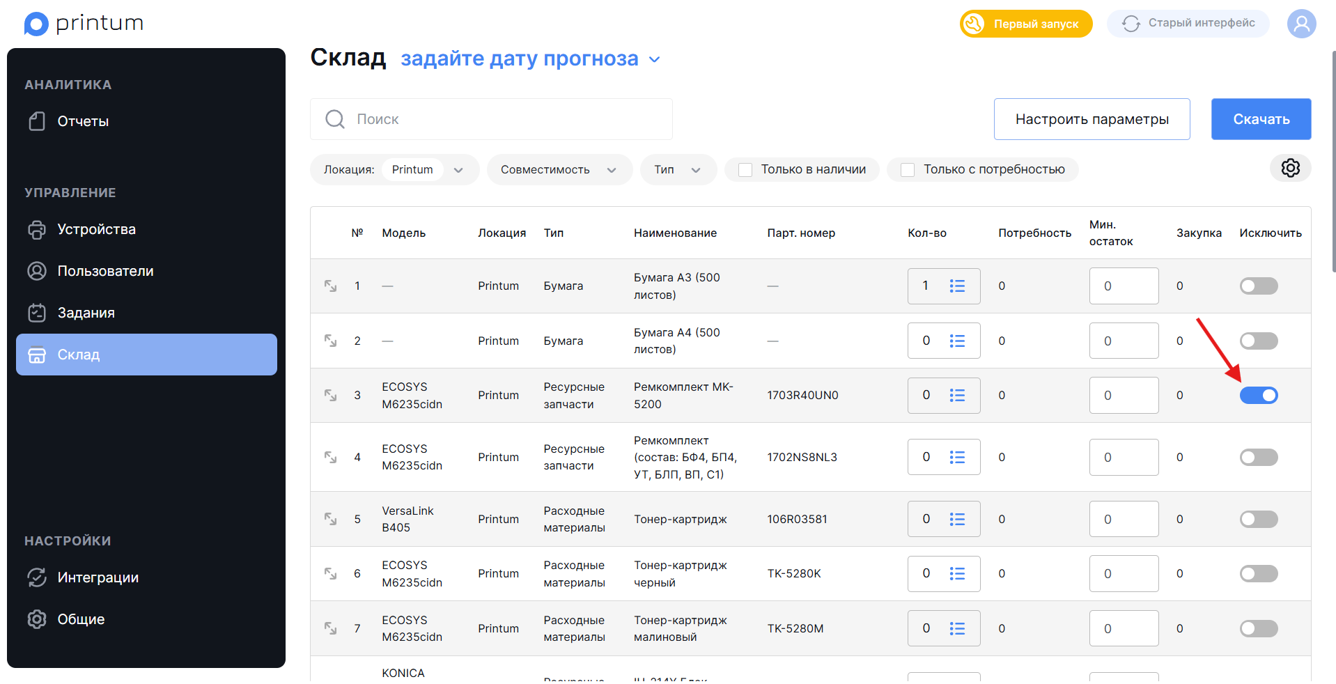Expand row 1 arrows icon

click(x=331, y=286)
